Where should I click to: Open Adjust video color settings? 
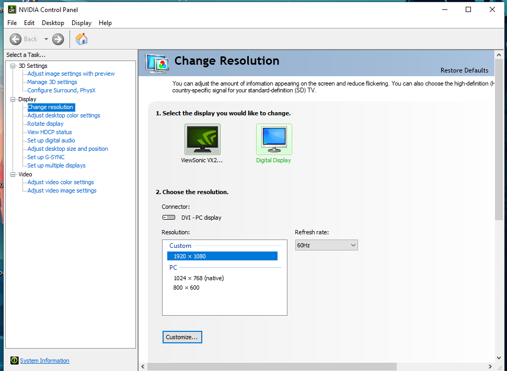click(61, 182)
